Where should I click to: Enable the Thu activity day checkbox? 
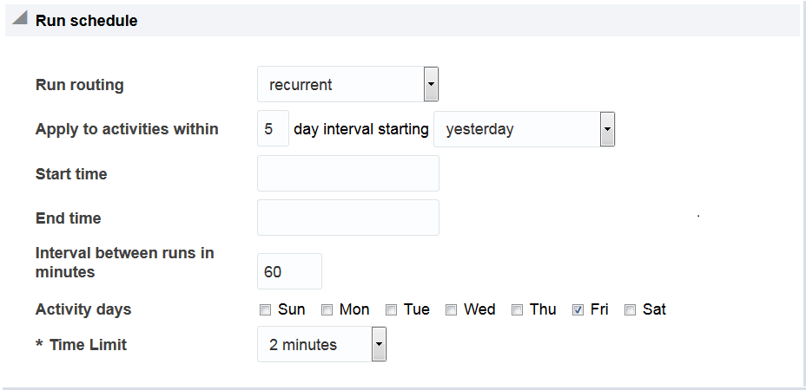pyautogui.click(x=517, y=310)
